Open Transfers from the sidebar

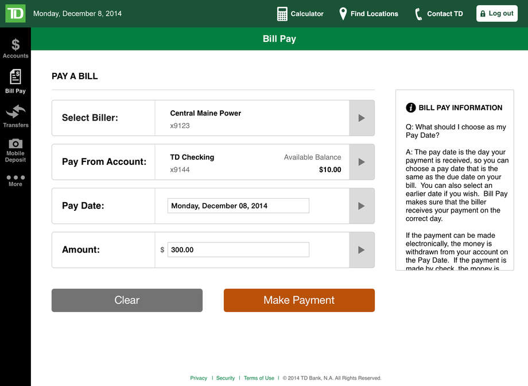15,116
